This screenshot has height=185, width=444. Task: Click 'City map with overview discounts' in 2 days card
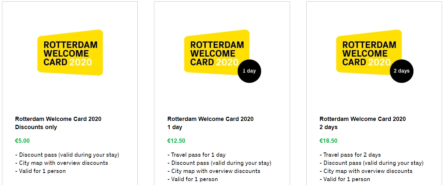(x=366, y=171)
